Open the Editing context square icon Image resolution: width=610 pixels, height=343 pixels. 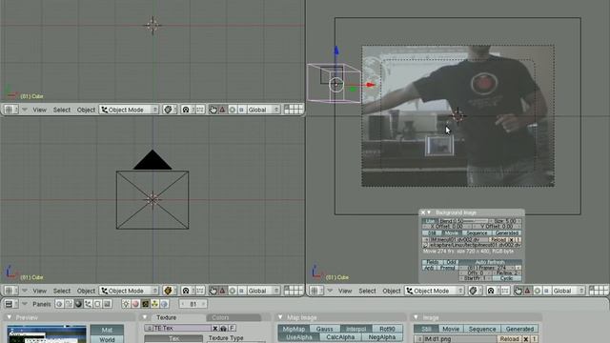point(97,304)
